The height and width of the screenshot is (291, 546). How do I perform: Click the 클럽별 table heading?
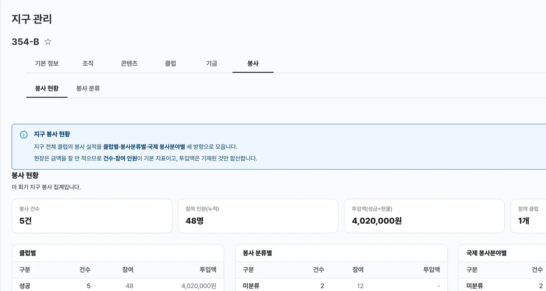[x=28, y=253]
